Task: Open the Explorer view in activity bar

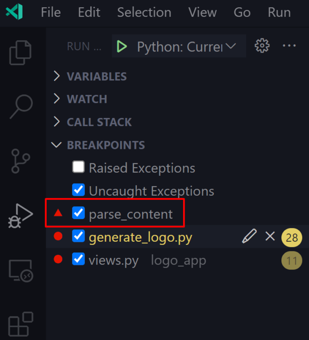Action: [x=20, y=52]
